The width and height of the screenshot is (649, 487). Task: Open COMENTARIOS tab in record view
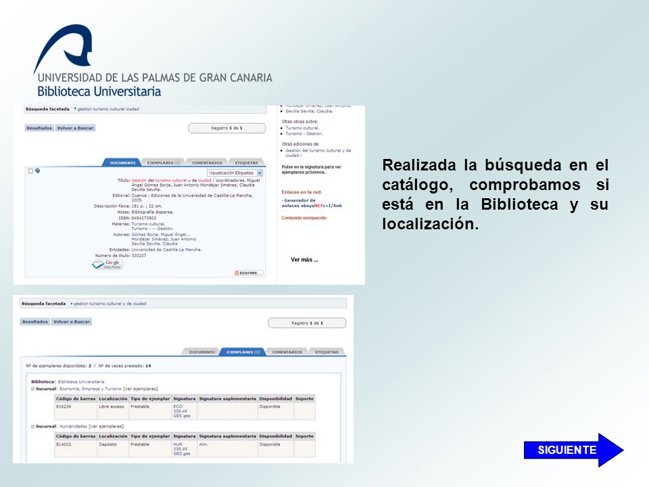pos(207,163)
